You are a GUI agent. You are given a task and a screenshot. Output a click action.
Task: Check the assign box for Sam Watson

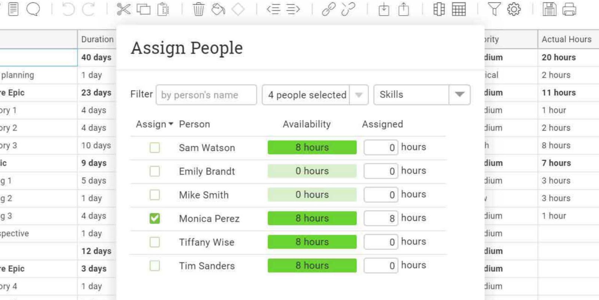[154, 147]
